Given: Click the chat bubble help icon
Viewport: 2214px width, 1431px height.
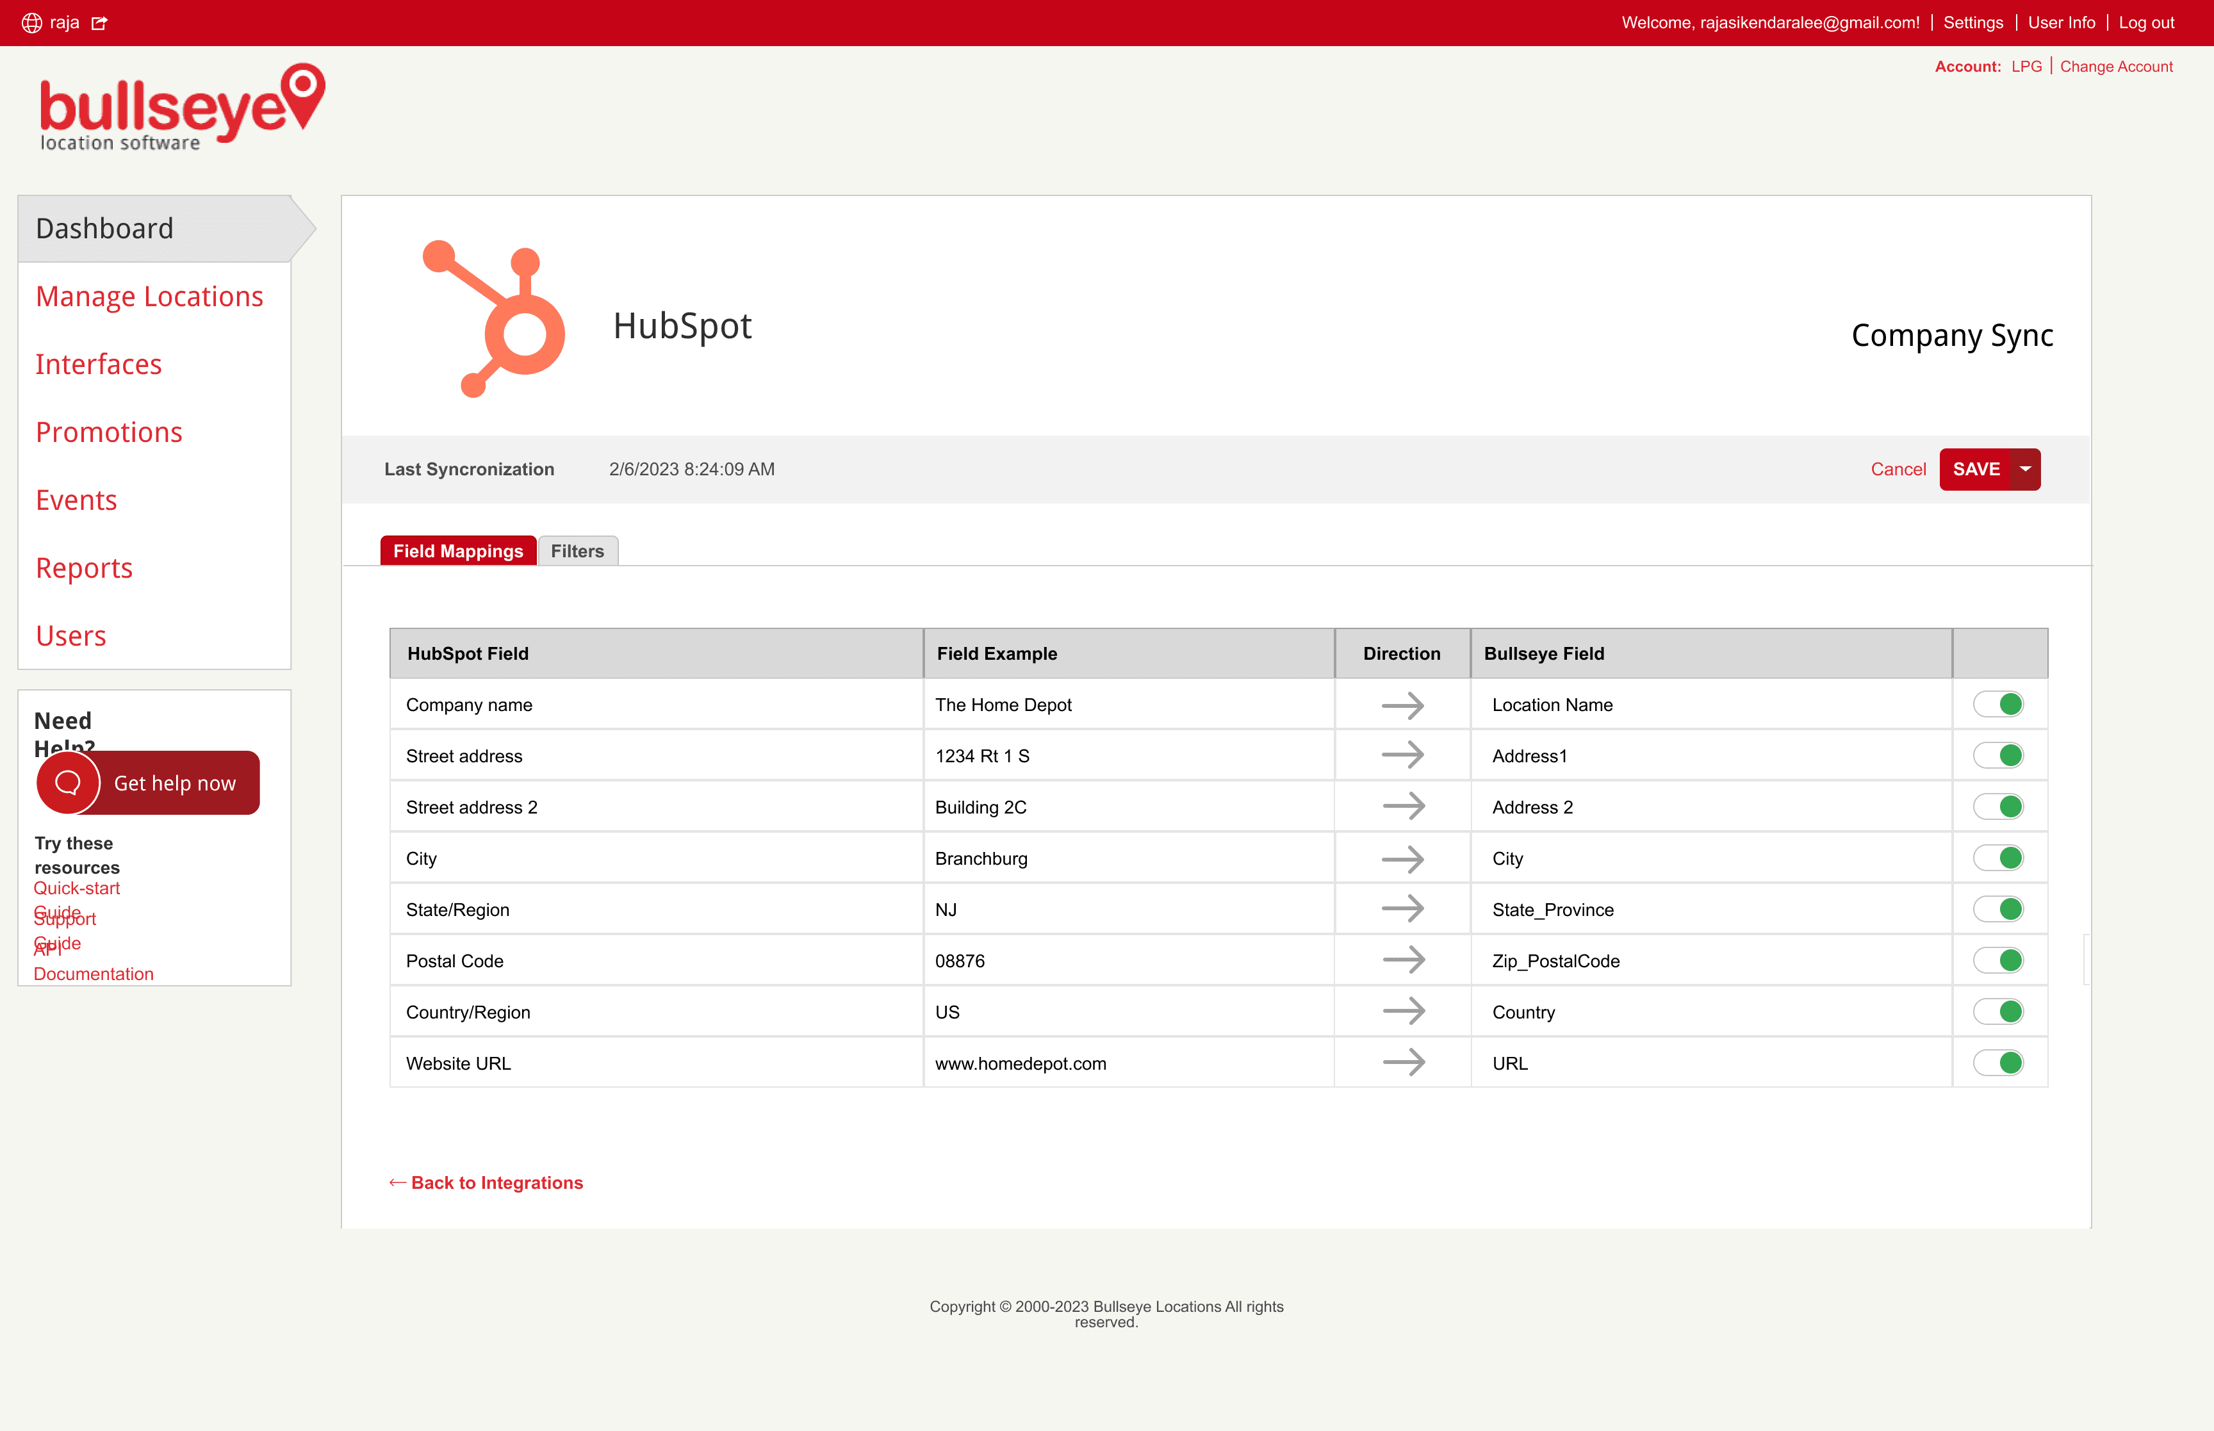Looking at the screenshot, I should coord(68,782).
